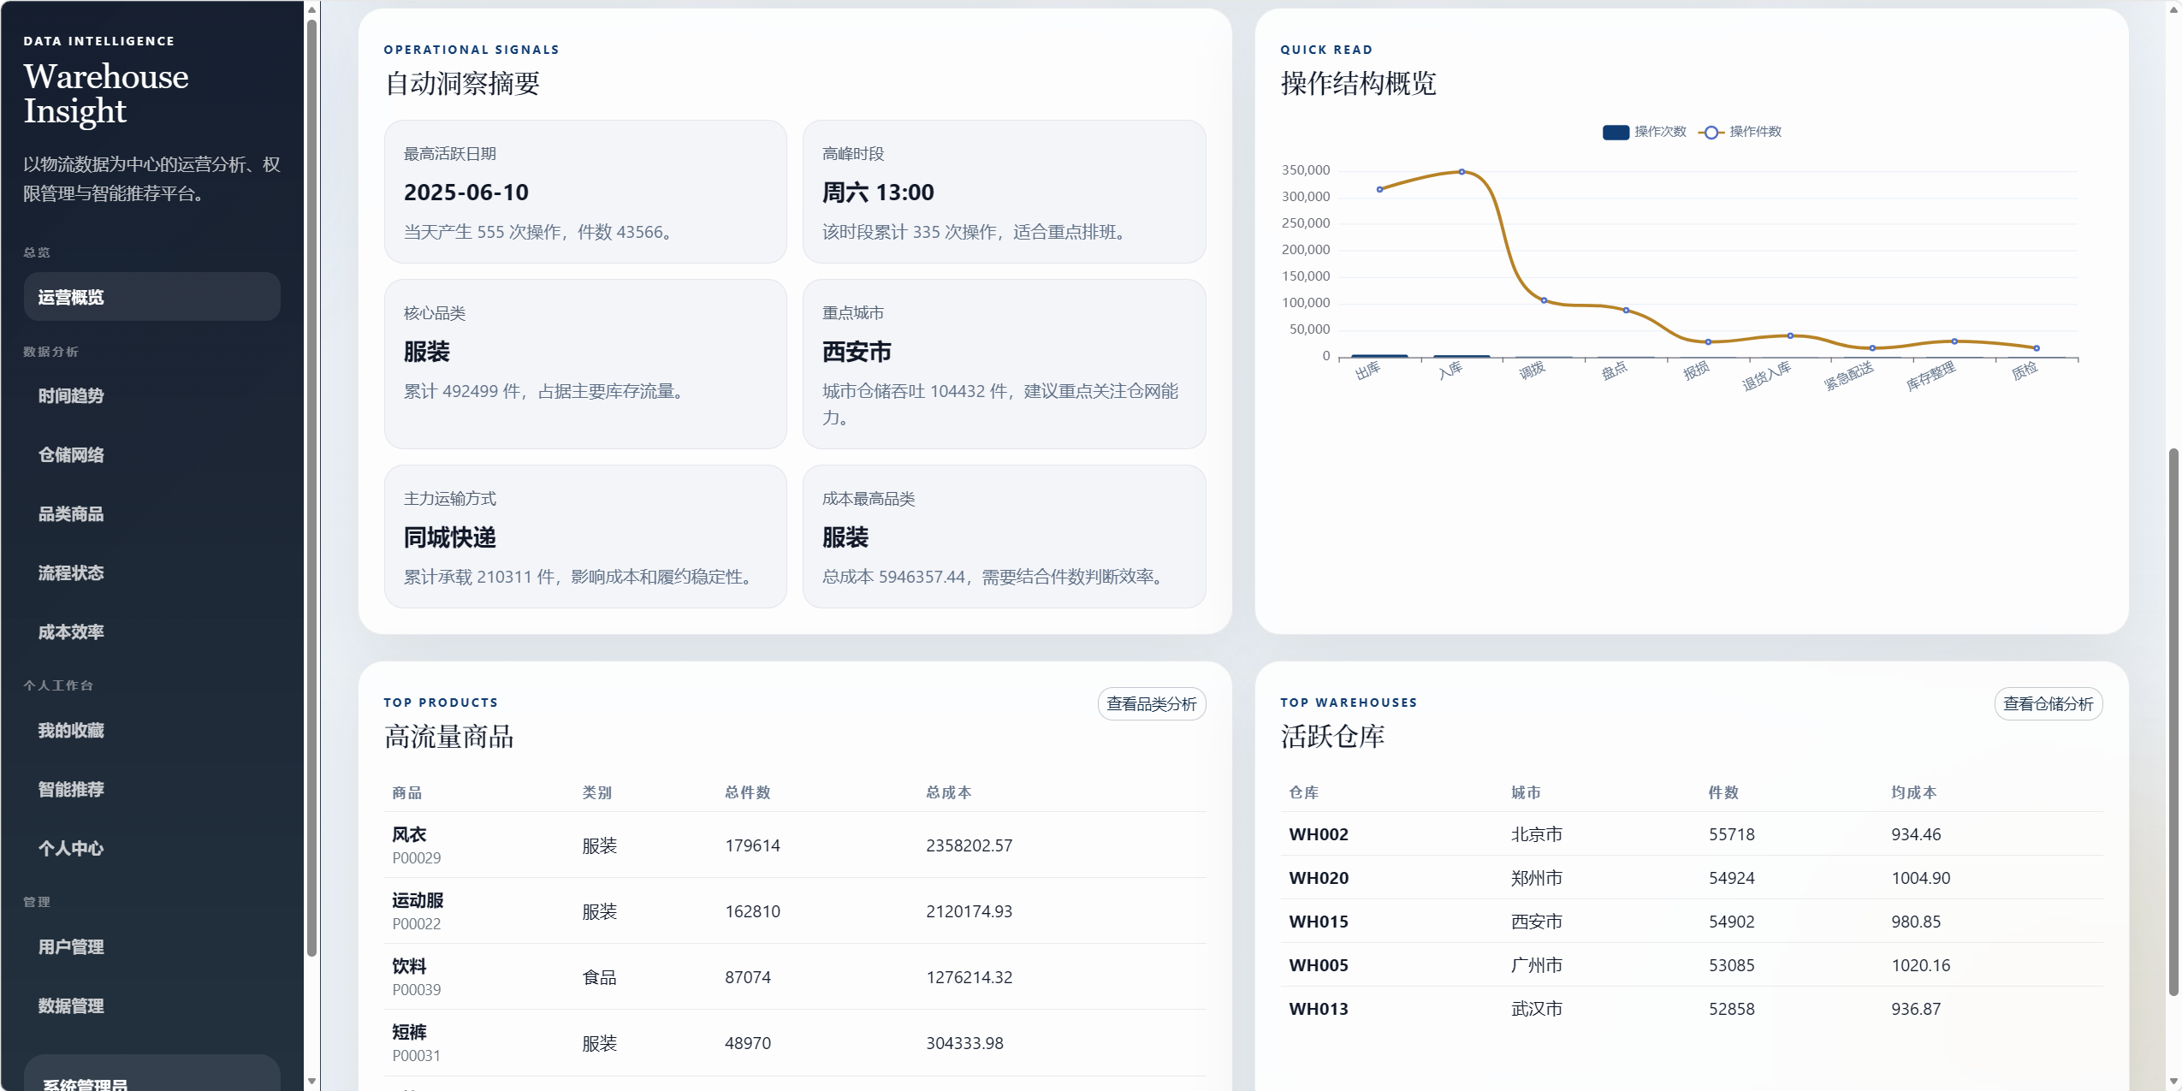Open 数据管理 admin page

[71, 1005]
